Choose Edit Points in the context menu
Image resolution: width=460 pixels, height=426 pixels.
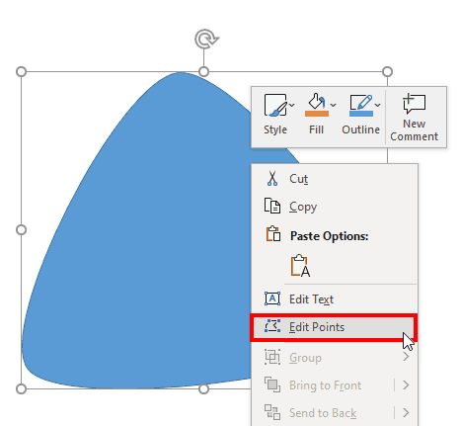point(334,327)
